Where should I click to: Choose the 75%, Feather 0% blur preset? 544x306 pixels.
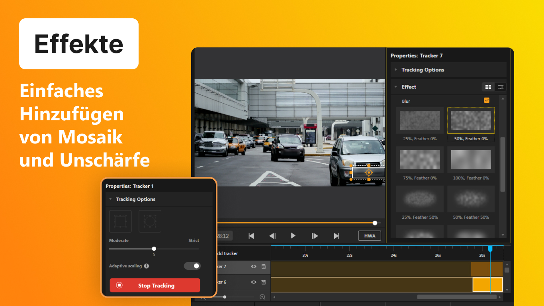coord(420,160)
